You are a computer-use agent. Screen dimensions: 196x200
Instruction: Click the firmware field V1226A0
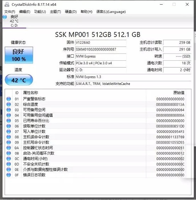101,43
